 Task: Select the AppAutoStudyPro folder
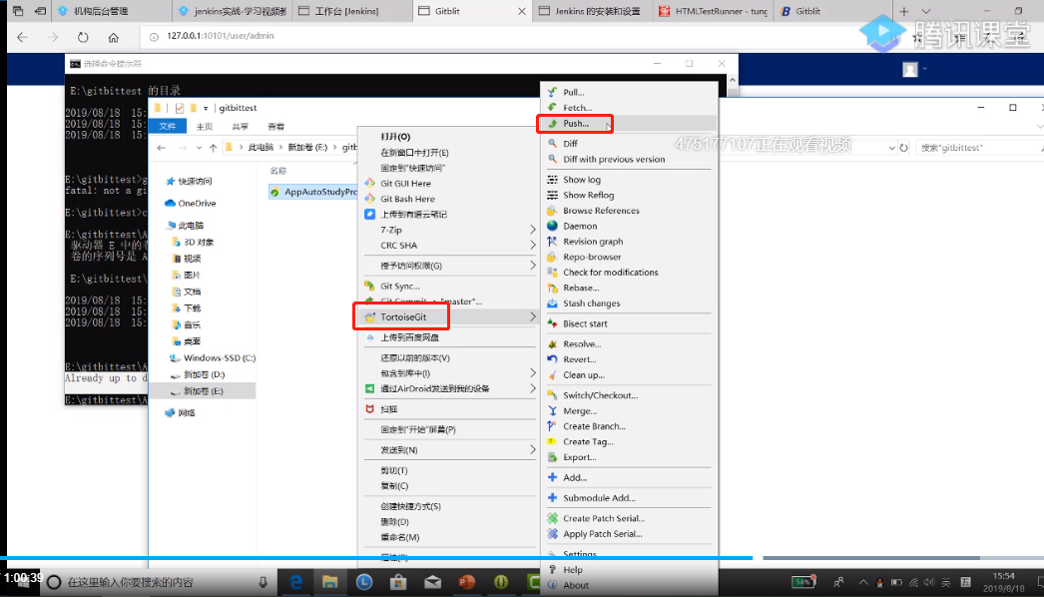313,192
